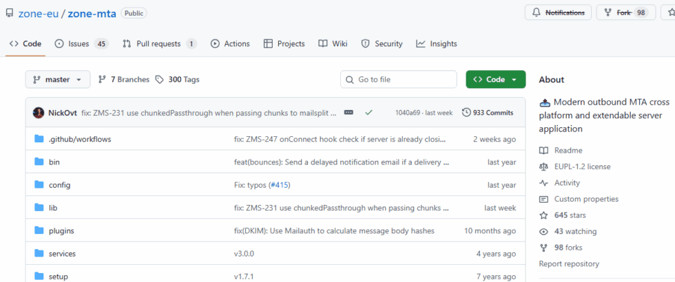This screenshot has height=282, width=675.
Task: View the Activity page
Action: pyautogui.click(x=567, y=183)
